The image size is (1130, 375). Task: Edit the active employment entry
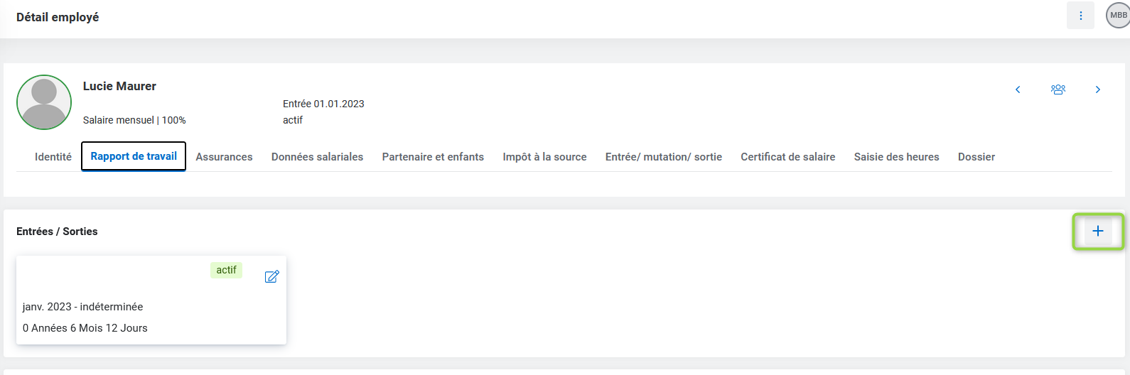[x=271, y=276]
